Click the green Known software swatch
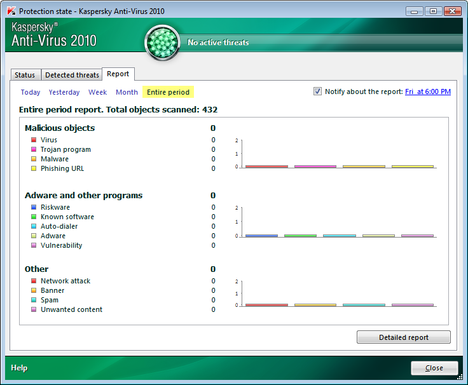468x385 pixels. (34, 217)
